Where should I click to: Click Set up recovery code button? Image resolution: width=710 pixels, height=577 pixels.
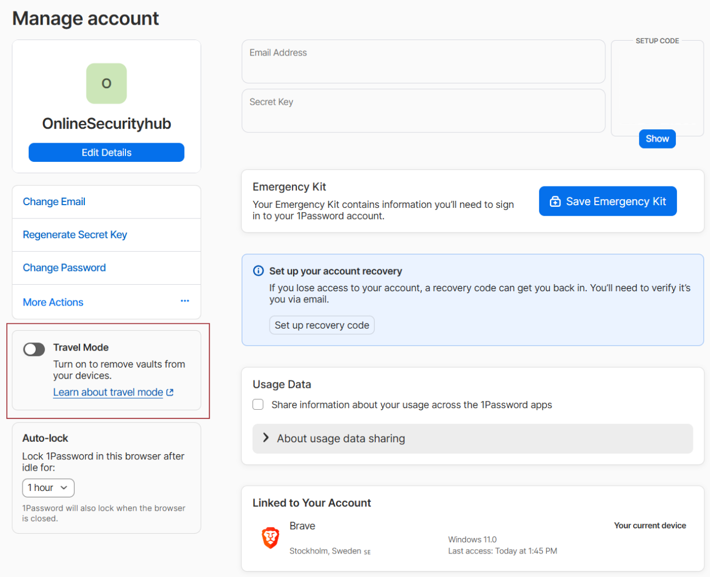tap(322, 325)
